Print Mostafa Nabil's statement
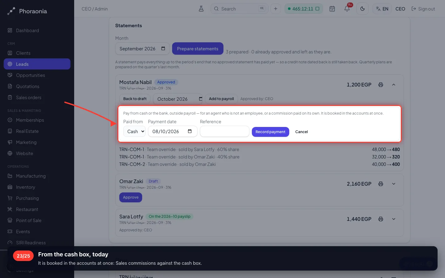Image resolution: width=445 pixels, height=278 pixels. coord(381,85)
